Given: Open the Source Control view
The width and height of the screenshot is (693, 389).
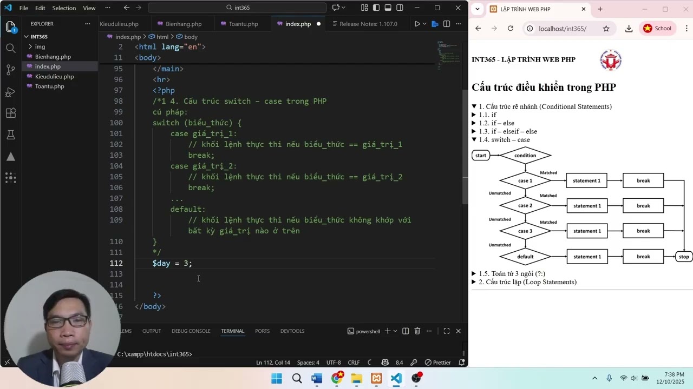Looking at the screenshot, I should 10,70.
